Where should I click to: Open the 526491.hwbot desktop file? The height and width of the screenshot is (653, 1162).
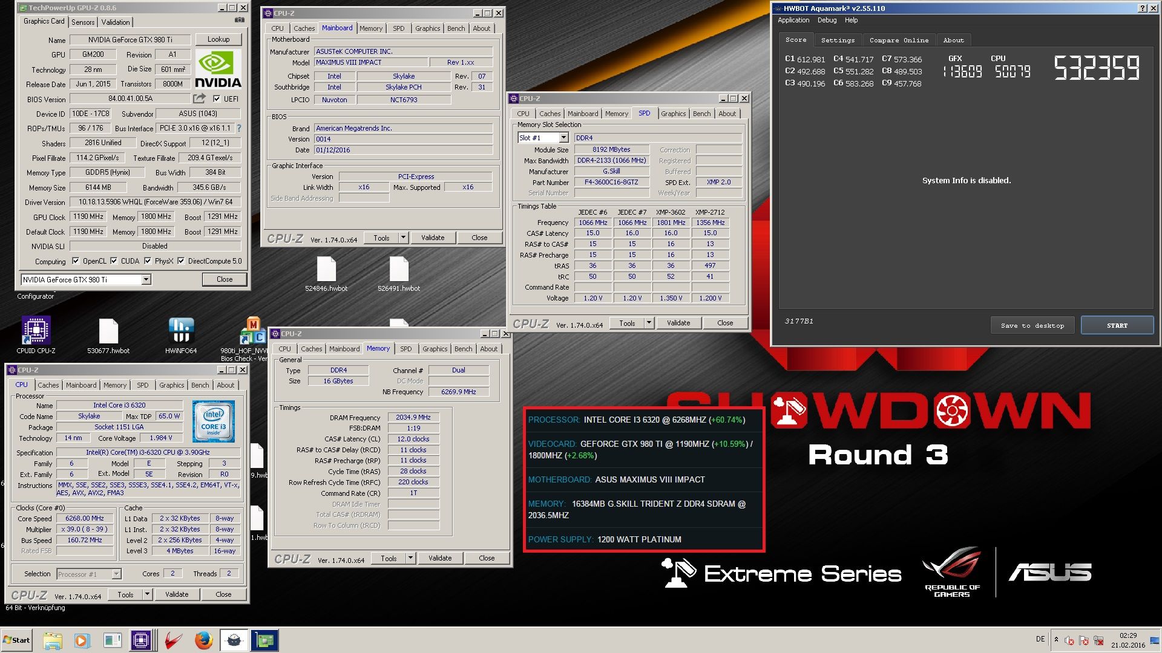399,275
